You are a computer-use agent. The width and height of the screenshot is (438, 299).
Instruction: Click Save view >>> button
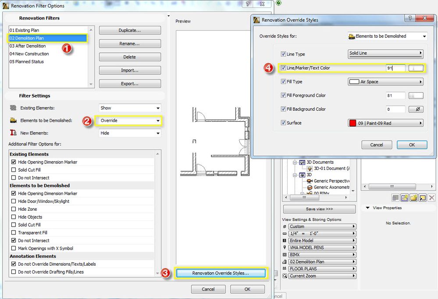[319, 209]
